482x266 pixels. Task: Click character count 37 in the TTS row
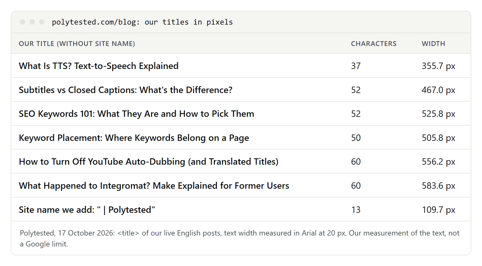click(356, 66)
